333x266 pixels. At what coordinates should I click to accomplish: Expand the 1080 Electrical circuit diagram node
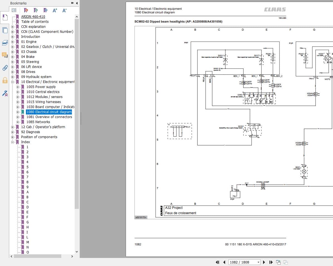[x=18, y=112]
